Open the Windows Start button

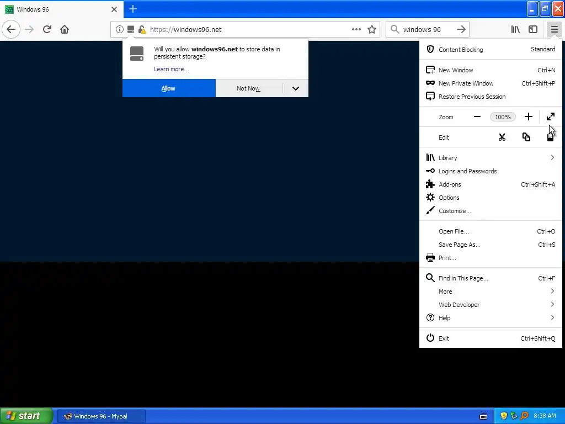pos(26,416)
